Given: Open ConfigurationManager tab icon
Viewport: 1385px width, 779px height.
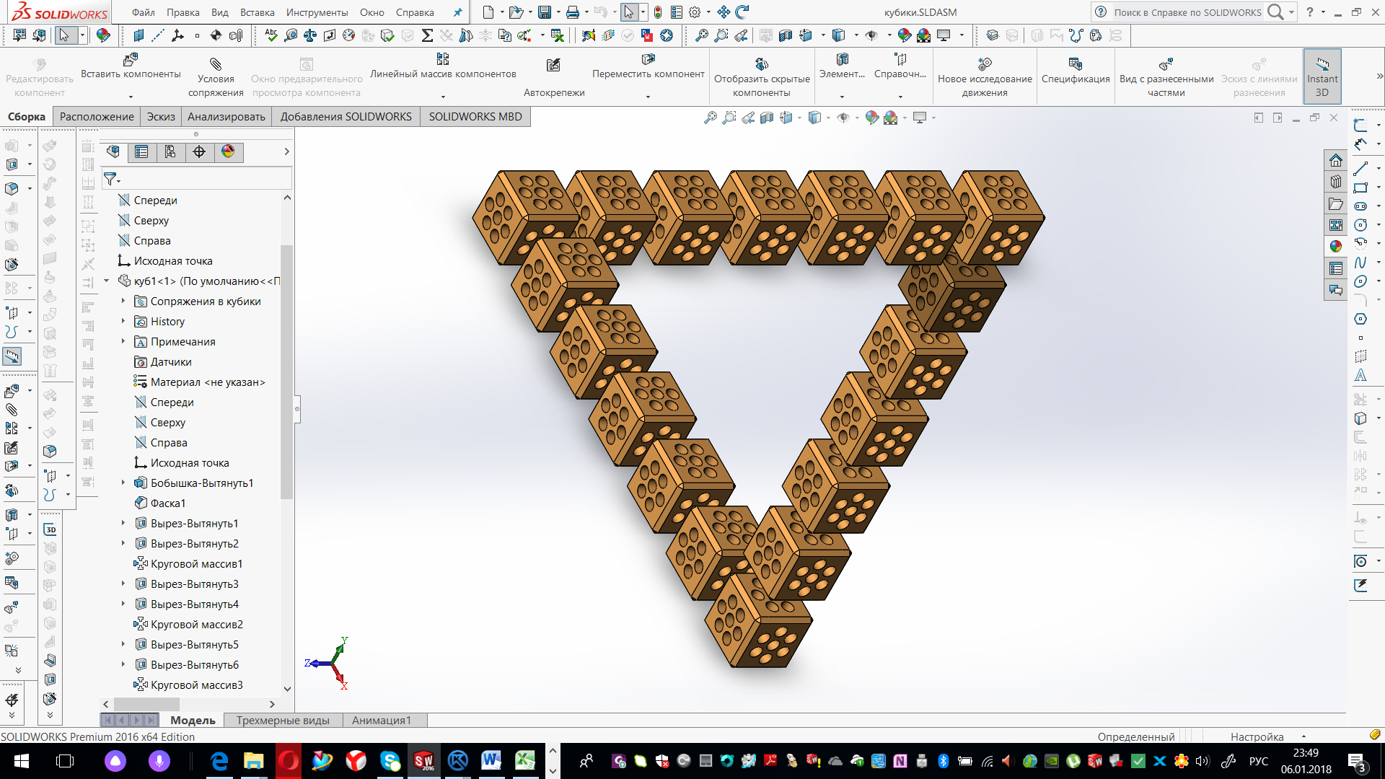Looking at the screenshot, I should [x=170, y=151].
